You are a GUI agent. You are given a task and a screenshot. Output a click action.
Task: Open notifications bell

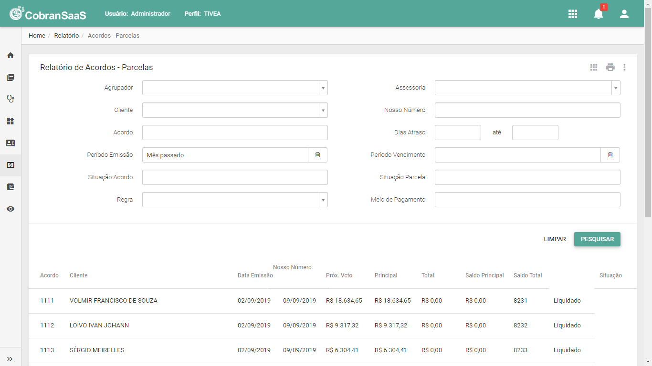[599, 14]
